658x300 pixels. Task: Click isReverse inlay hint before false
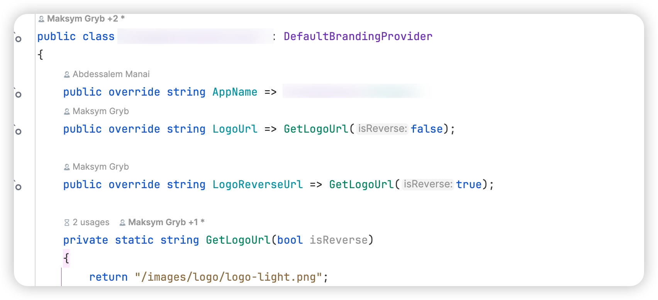coord(382,129)
